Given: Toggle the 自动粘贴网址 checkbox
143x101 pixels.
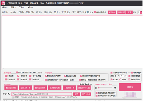Looking at the screenshot, I should coord(95,12).
